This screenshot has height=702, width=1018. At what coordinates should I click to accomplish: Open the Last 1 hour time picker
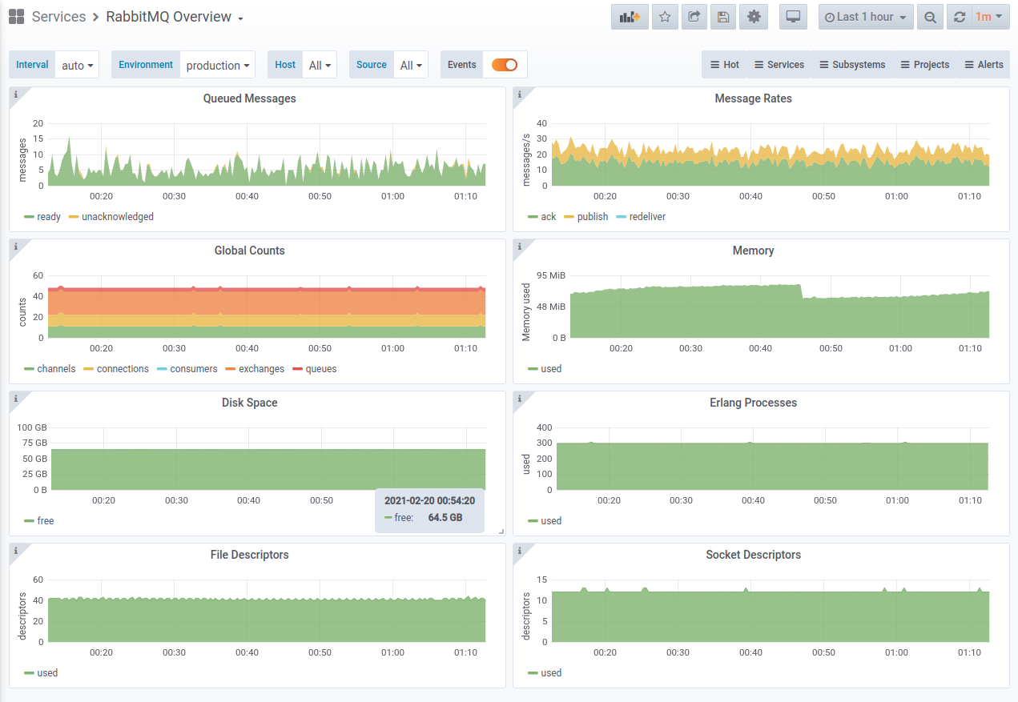[866, 17]
